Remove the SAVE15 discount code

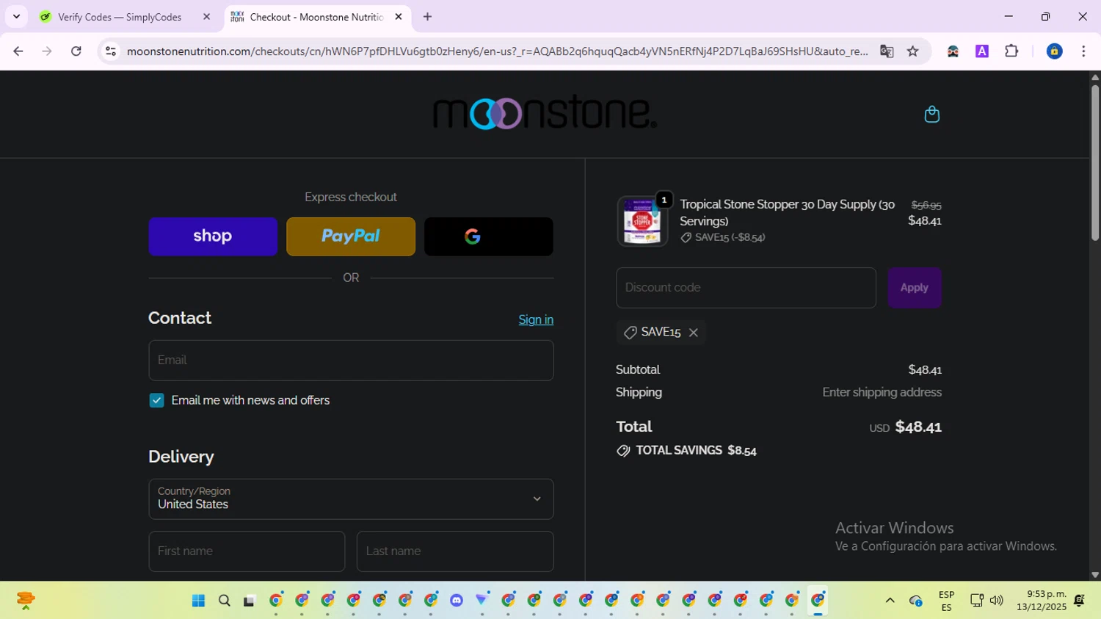[694, 333]
